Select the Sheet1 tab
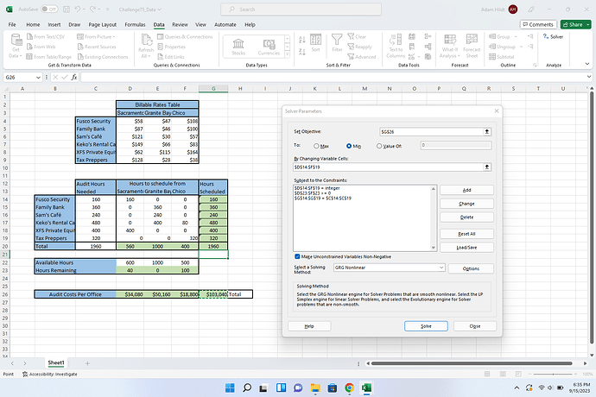The width and height of the screenshot is (596, 397). (56, 362)
